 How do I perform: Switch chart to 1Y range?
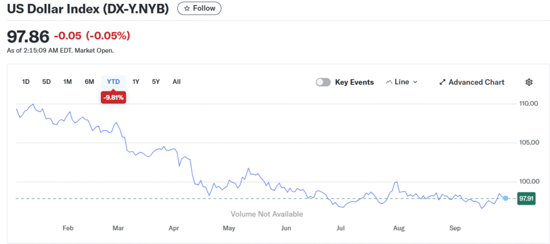136,82
